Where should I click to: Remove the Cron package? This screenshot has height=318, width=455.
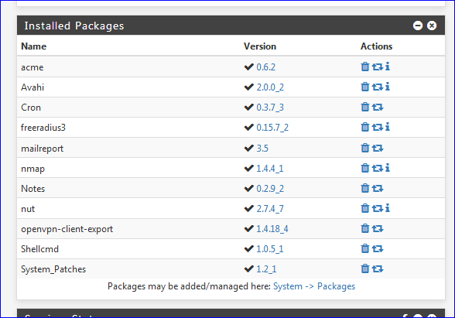[364, 107]
